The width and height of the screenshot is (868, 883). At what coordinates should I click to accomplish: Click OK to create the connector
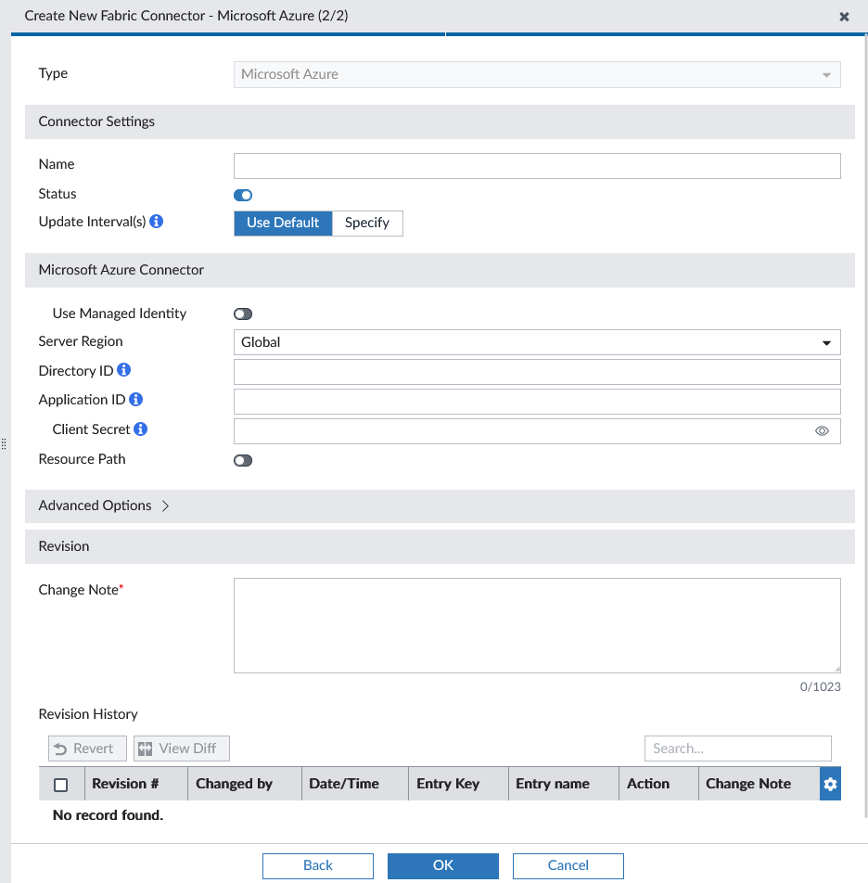[442, 865]
